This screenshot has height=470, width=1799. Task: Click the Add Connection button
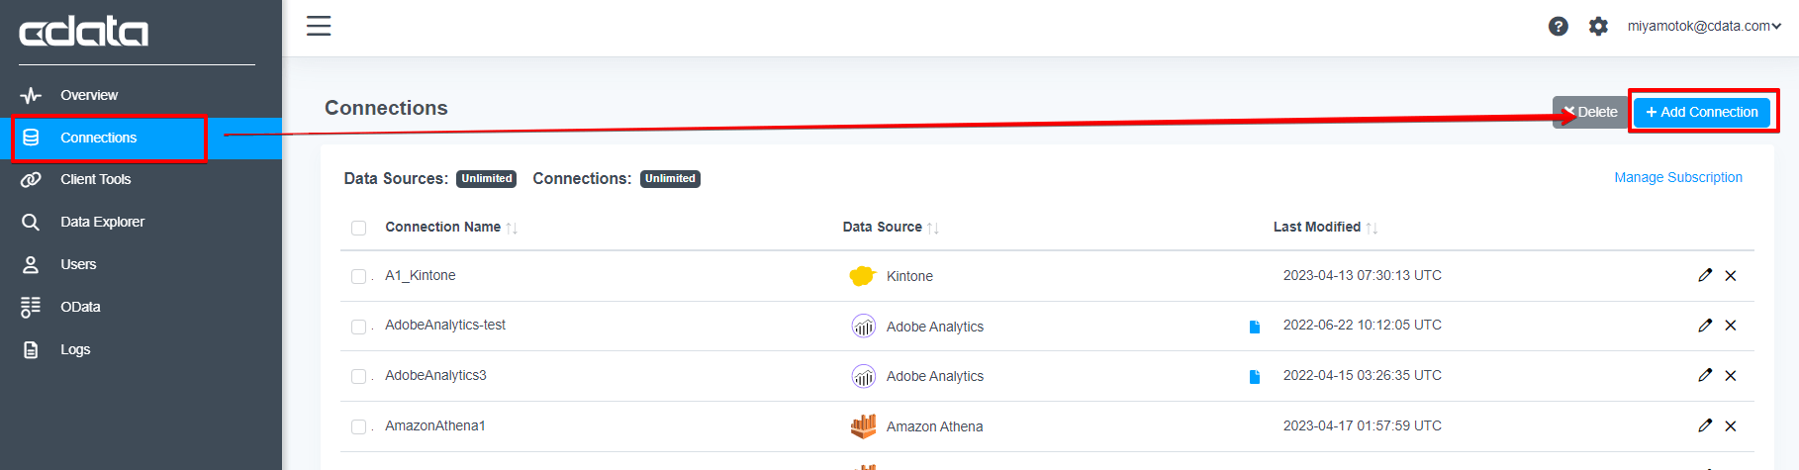click(1702, 112)
